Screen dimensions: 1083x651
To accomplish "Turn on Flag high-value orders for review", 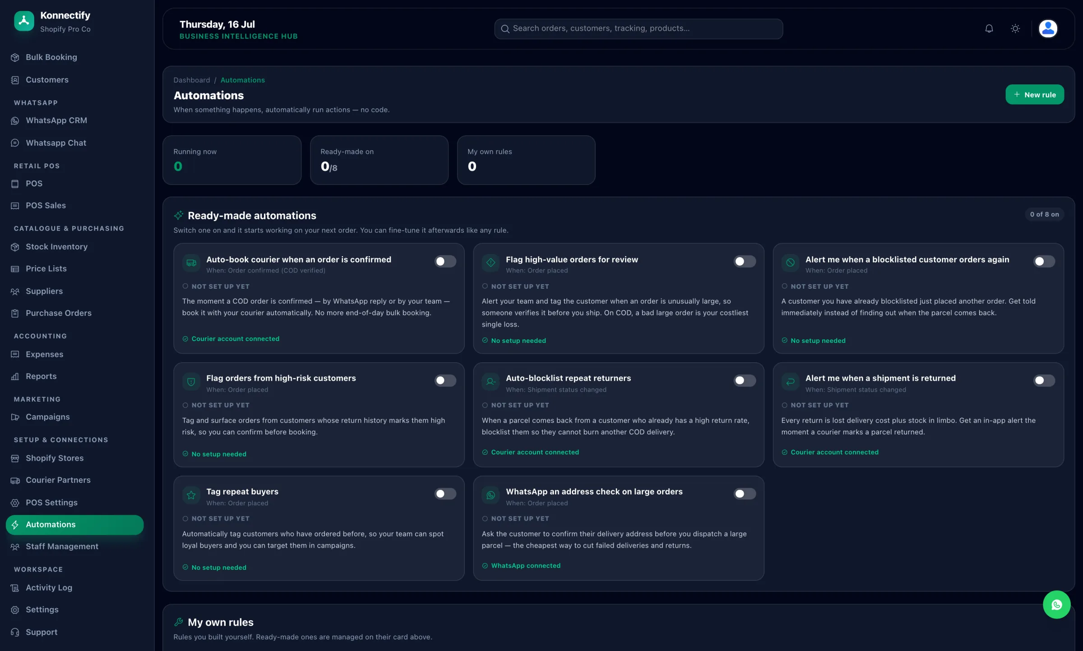I will click(745, 262).
